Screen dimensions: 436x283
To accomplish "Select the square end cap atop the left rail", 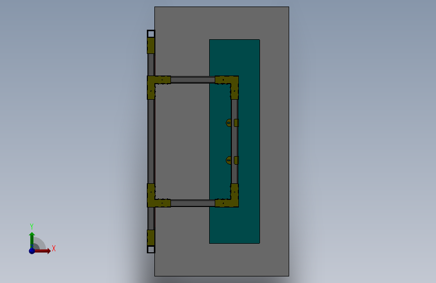I will [x=151, y=34].
